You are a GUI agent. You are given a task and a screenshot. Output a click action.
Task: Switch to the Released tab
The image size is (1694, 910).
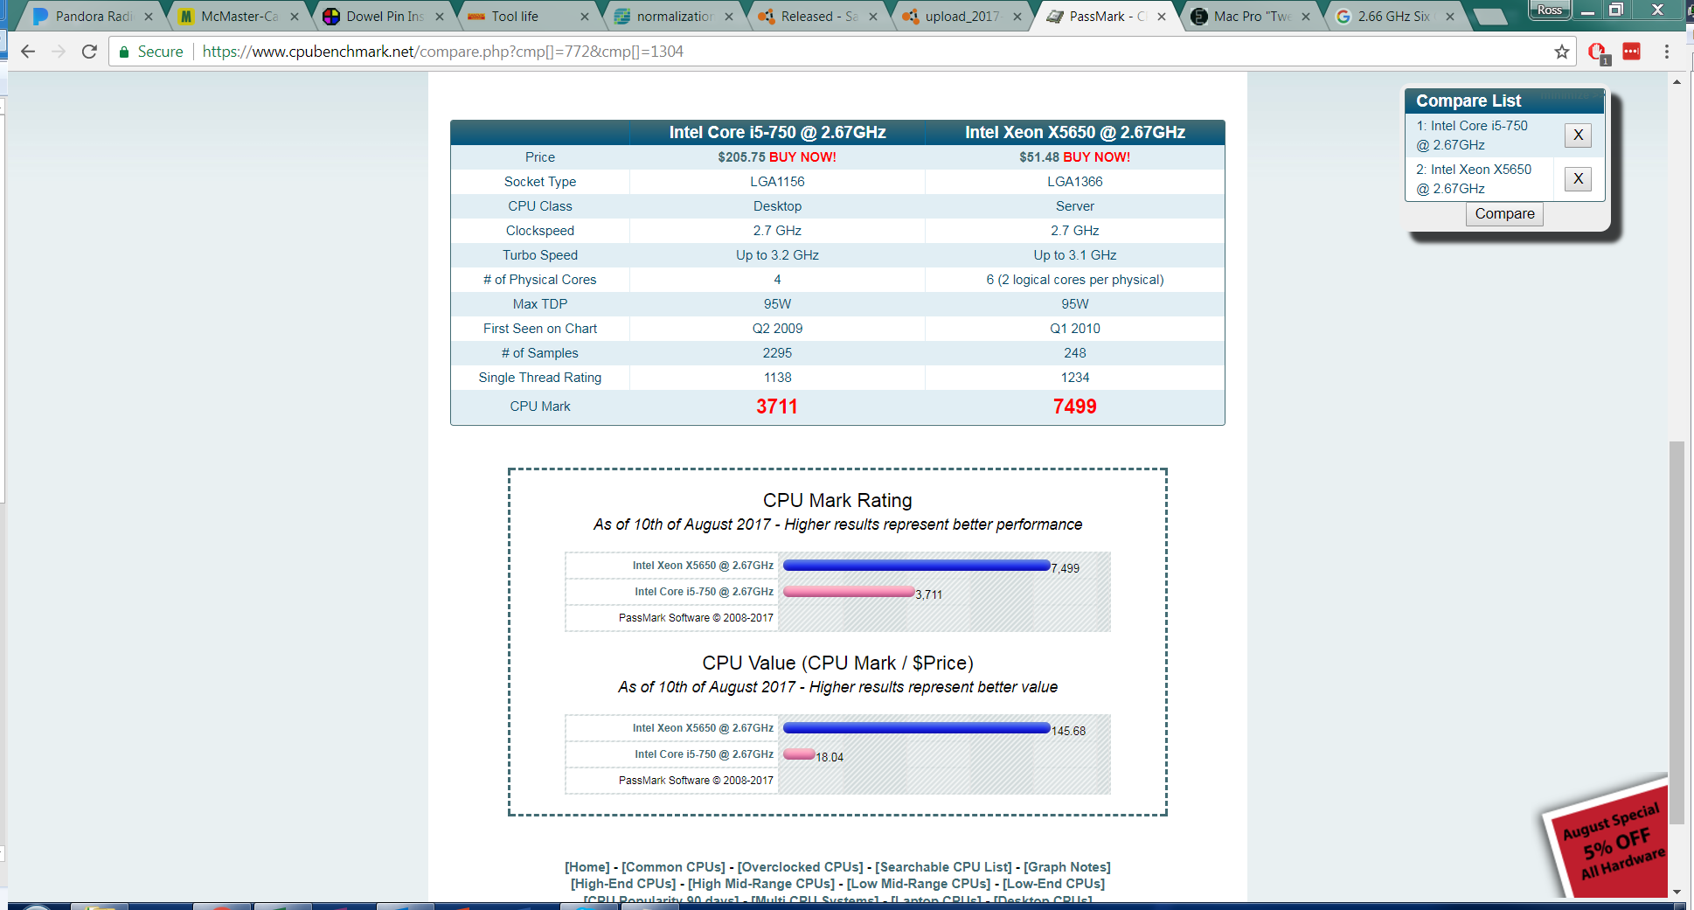tap(818, 17)
